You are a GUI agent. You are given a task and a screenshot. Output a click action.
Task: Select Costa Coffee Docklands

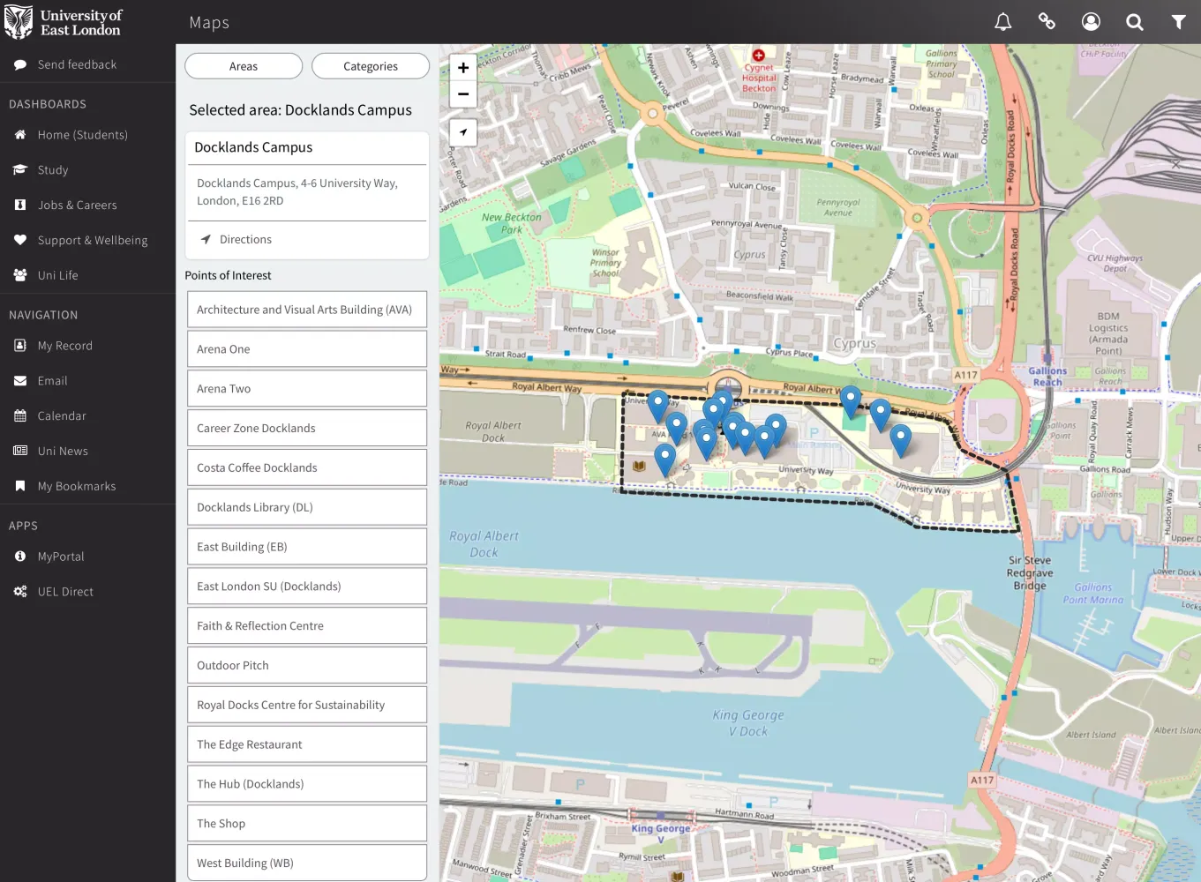click(x=307, y=467)
